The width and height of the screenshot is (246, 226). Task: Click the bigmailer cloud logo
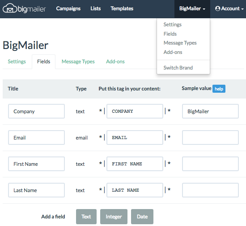[24, 8]
